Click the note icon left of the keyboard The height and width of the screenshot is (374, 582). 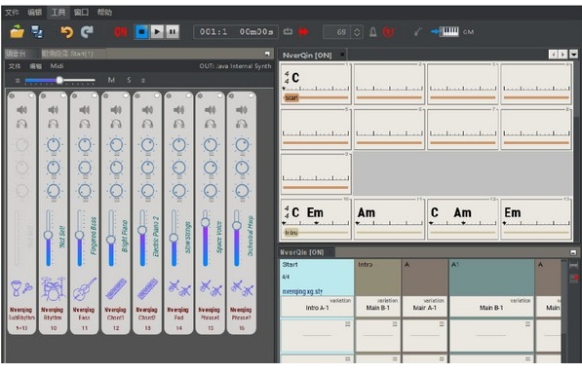point(418,32)
